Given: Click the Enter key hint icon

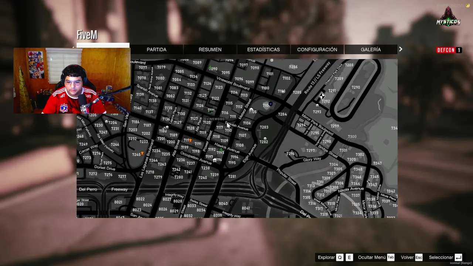Looking at the screenshot, I should pyautogui.click(x=459, y=258).
